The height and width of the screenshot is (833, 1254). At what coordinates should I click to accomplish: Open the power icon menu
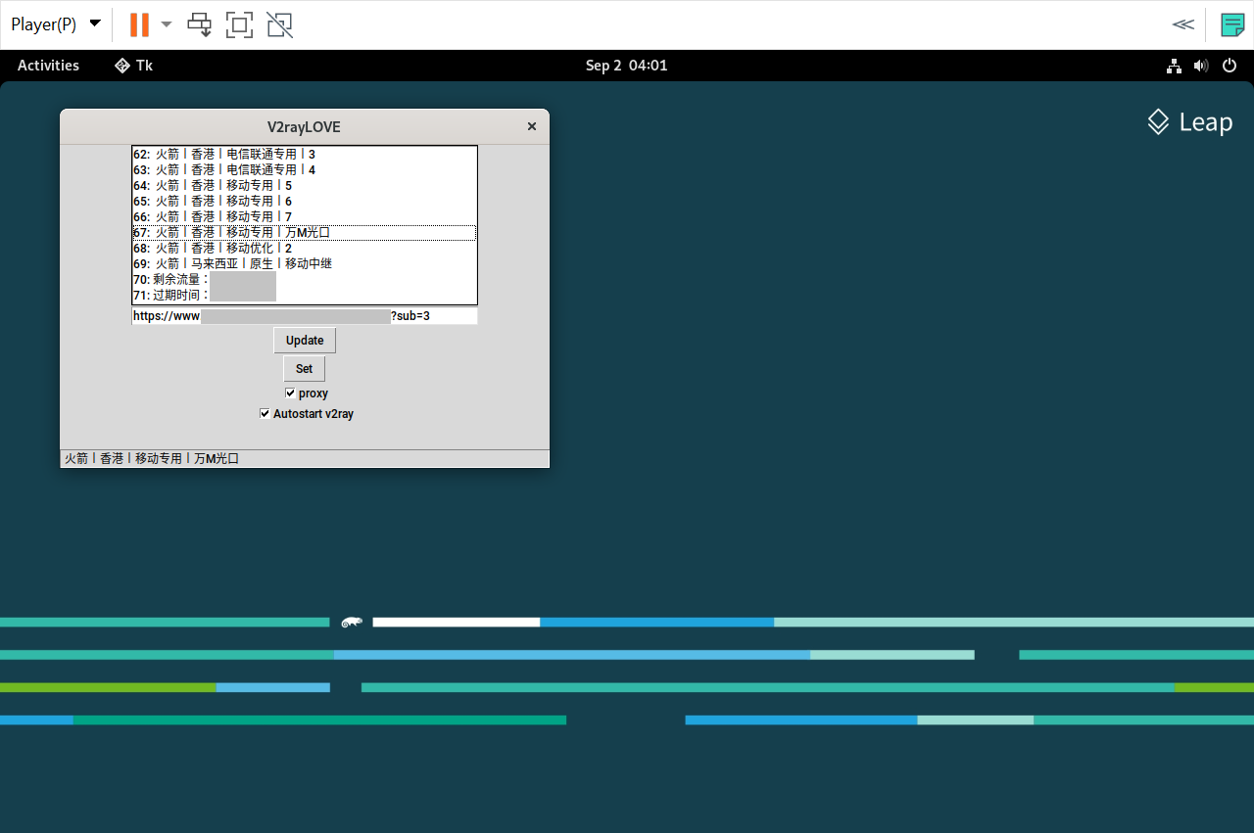coord(1230,66)
